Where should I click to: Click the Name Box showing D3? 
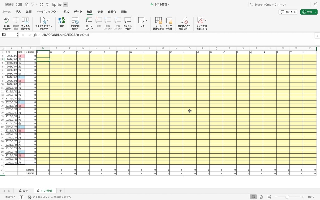[8, 35]
